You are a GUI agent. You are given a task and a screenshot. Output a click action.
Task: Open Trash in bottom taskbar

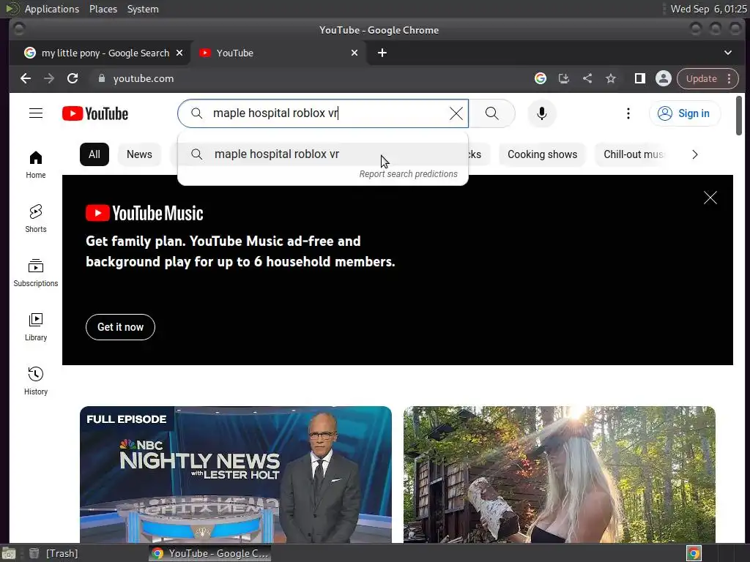(x=53, y=553)
